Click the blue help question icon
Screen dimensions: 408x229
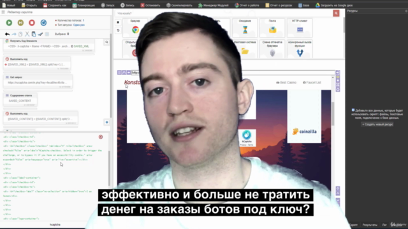(x=106, y=122)
